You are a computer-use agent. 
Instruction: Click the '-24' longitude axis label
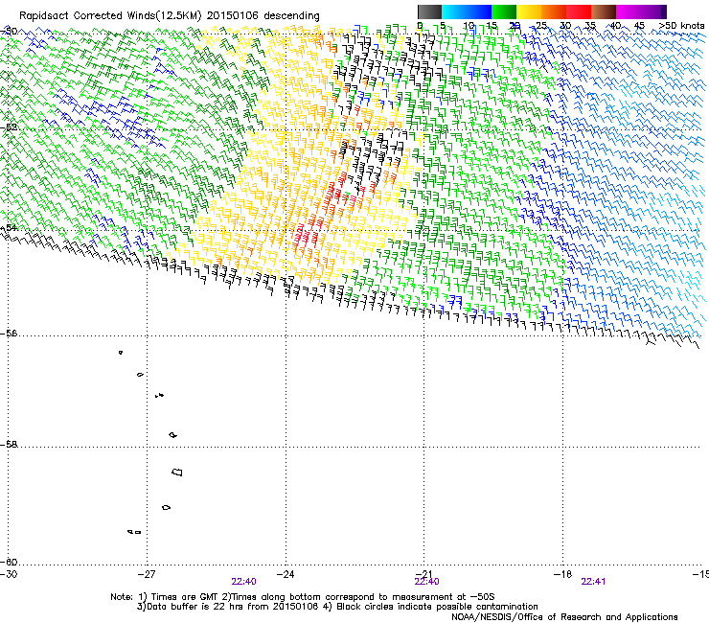286,574
